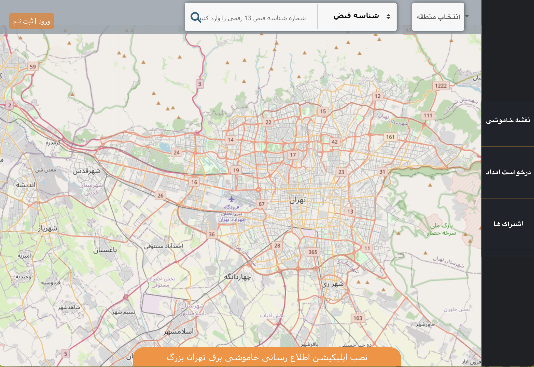Click road shield 111 on map
The width and height of the screenshot is (534, 367).
(x=428, y=116)
